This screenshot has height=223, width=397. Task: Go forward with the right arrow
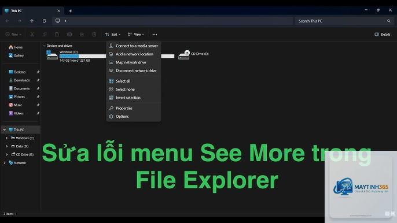[20, 21]
